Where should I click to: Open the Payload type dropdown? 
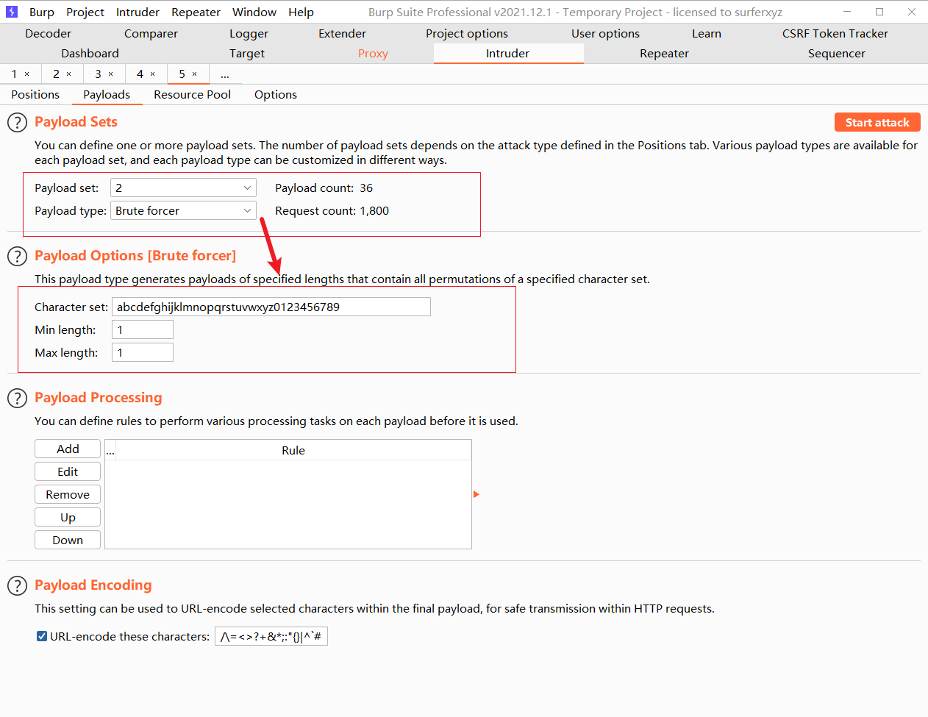click(183, 211)
